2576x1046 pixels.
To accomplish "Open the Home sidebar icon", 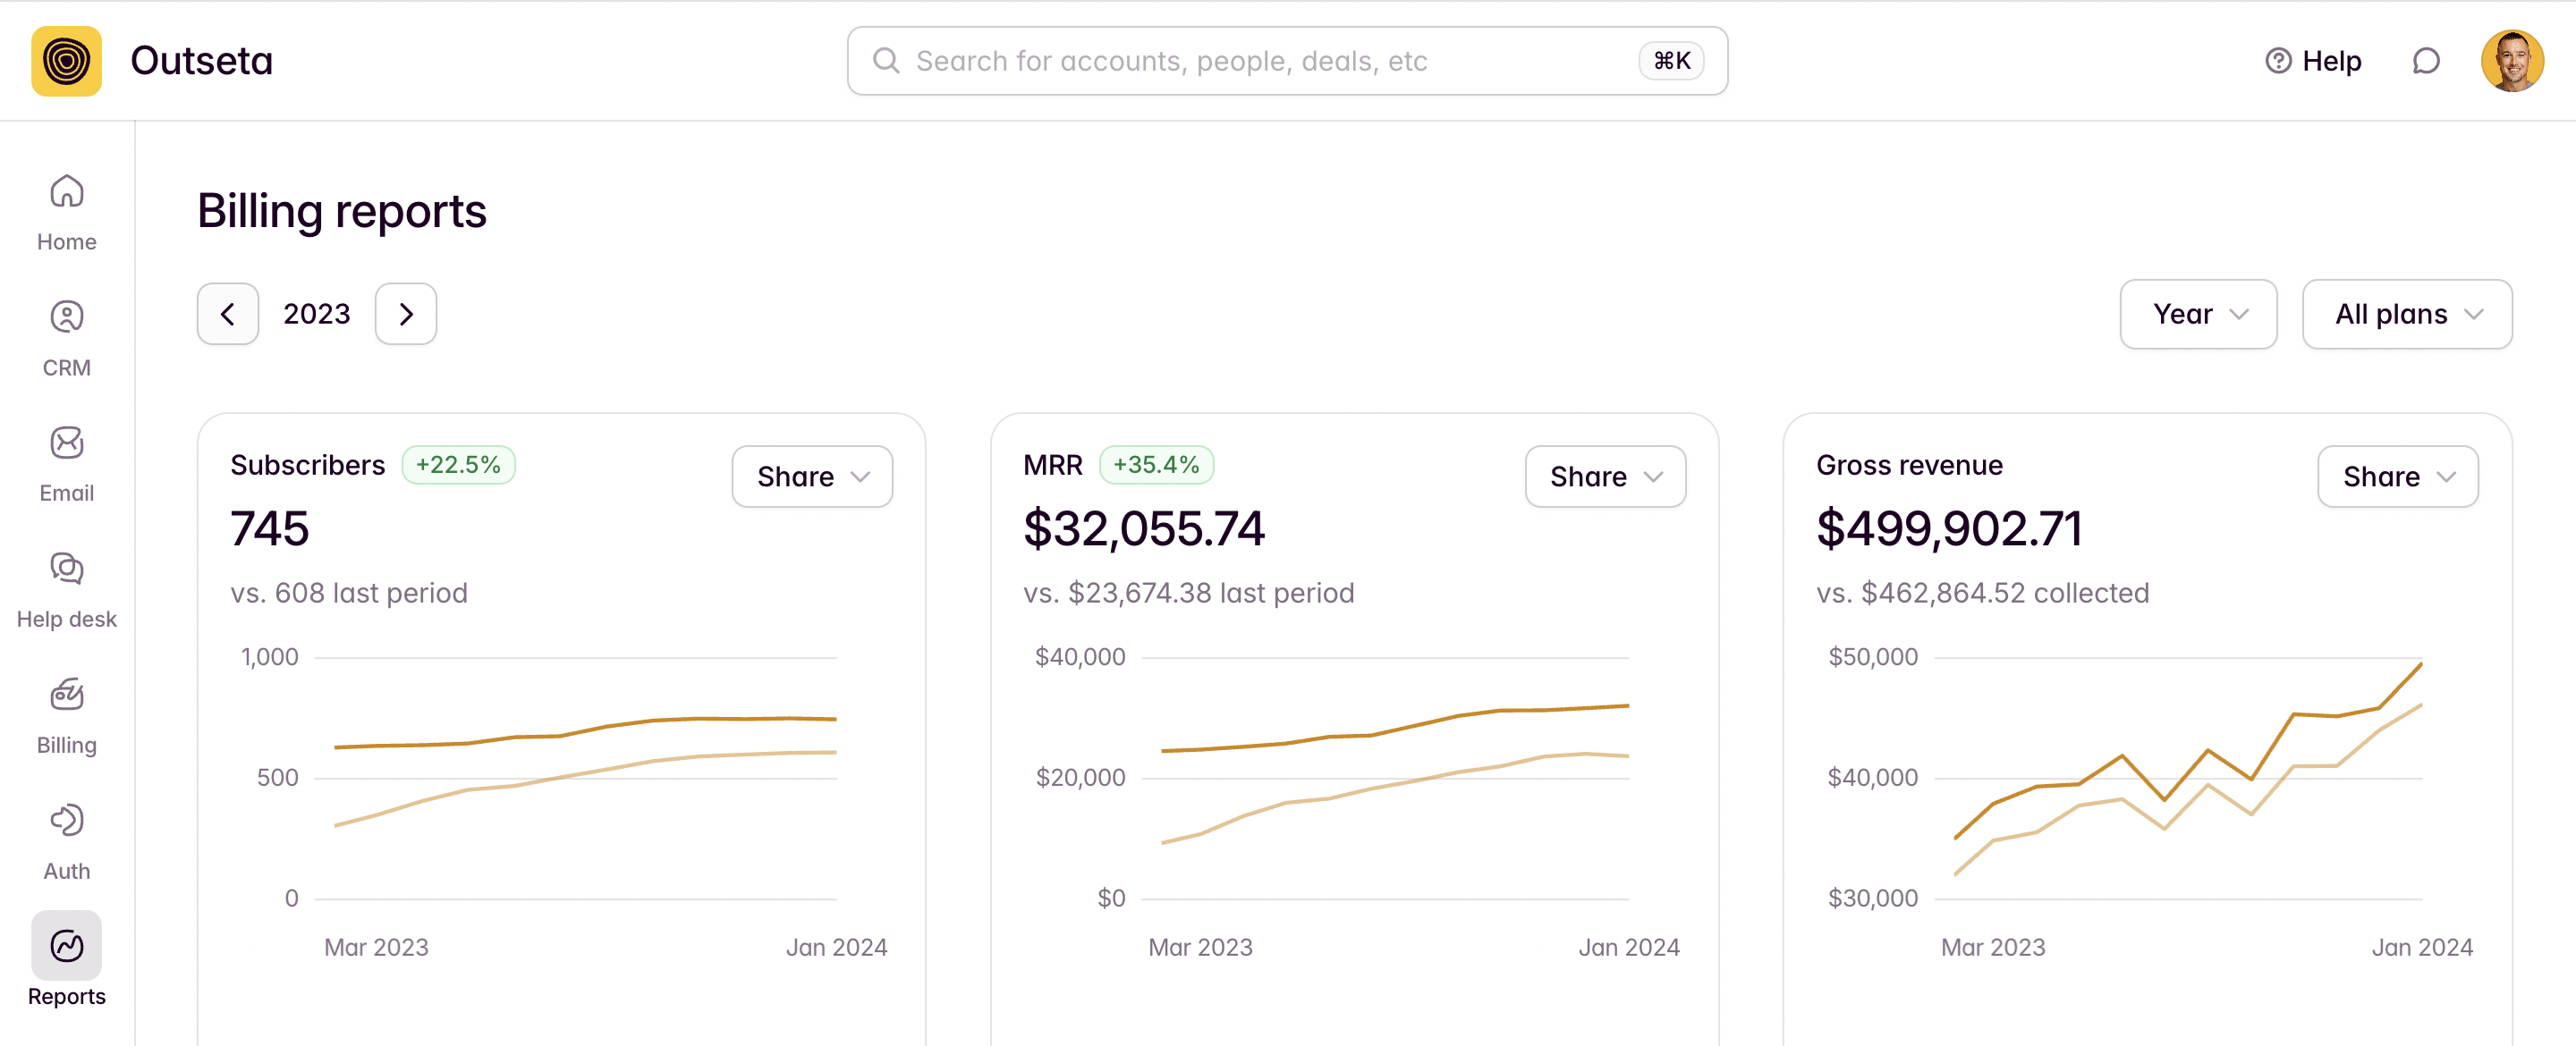I will coord(66,192).
